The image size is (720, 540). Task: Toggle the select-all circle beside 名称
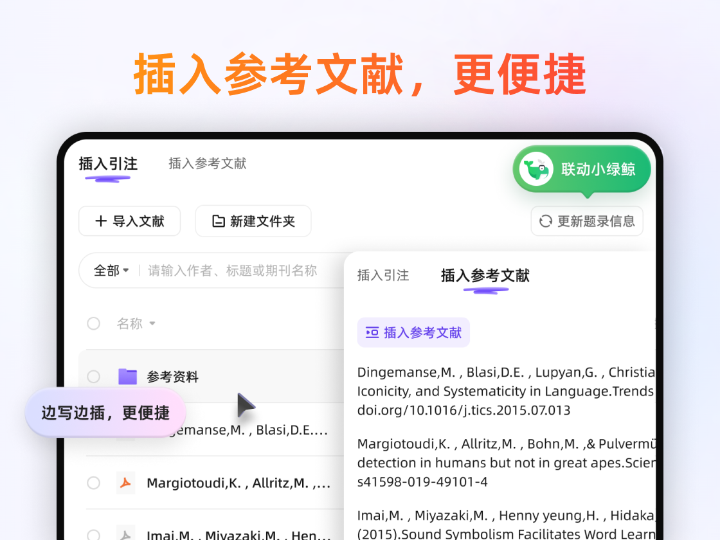coord(93,324)
